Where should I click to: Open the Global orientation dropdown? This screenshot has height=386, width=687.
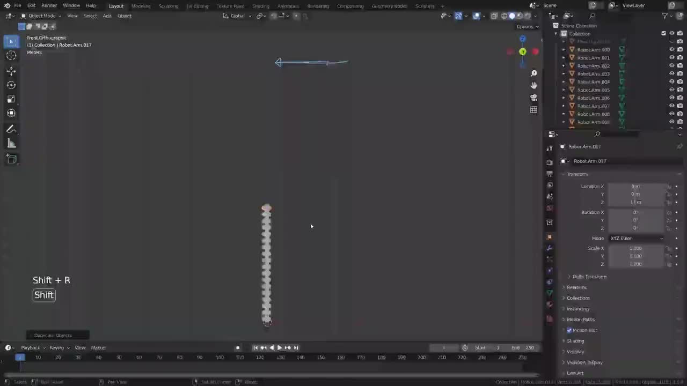coord(237,16)
